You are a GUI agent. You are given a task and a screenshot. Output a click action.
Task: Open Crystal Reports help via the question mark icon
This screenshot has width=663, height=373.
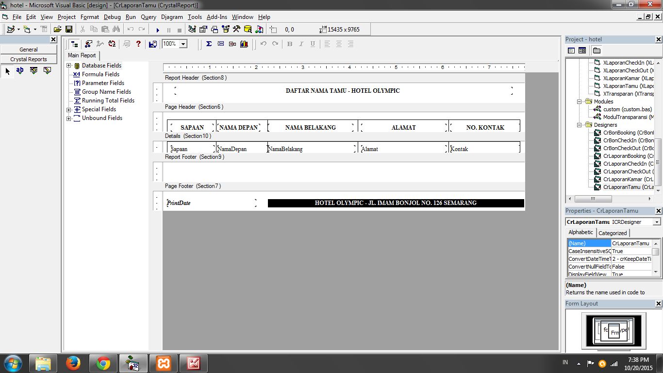coord(138,44)
